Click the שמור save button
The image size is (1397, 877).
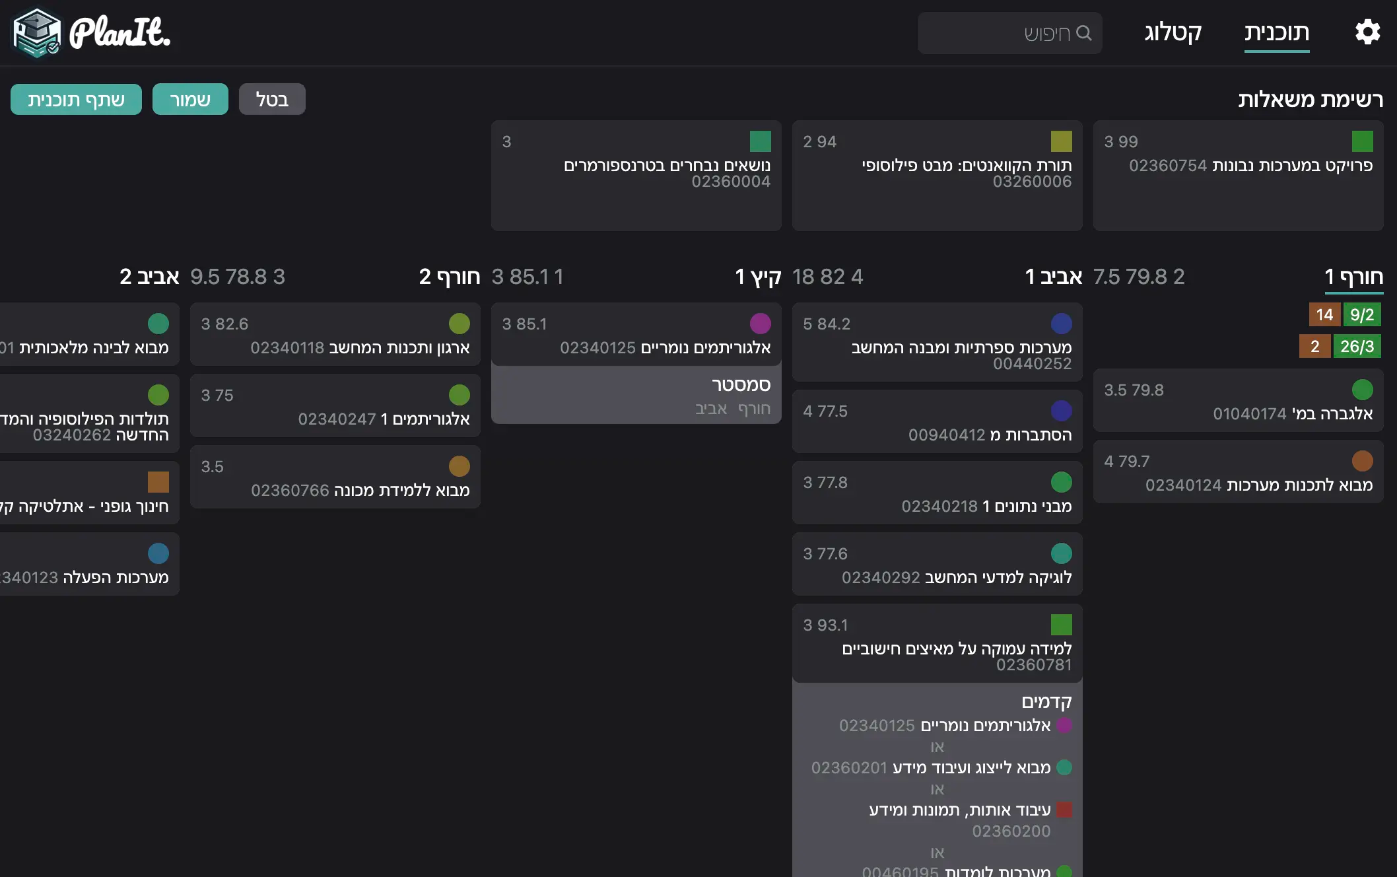click(x=190, y=99)
